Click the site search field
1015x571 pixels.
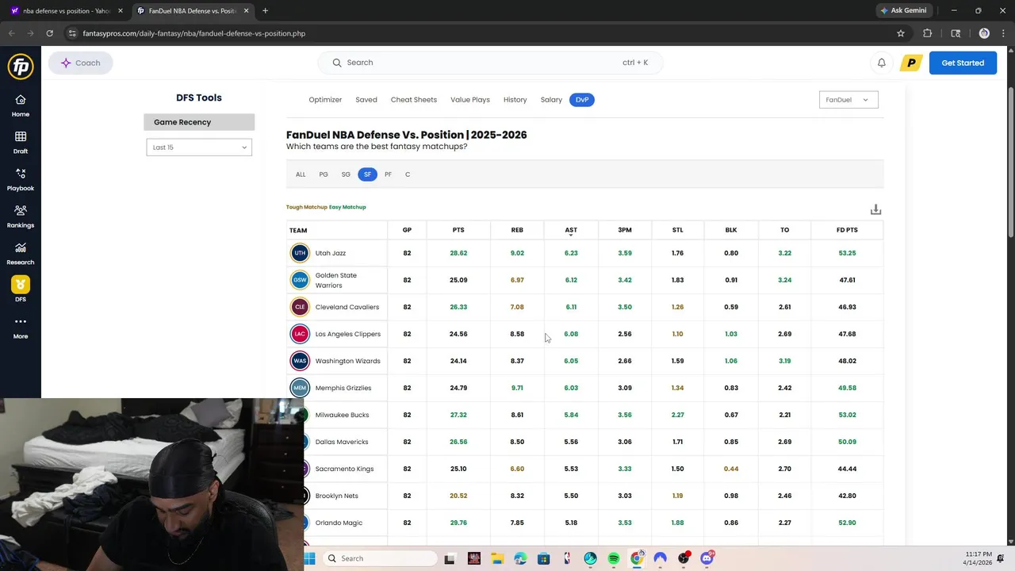[490, 63]
